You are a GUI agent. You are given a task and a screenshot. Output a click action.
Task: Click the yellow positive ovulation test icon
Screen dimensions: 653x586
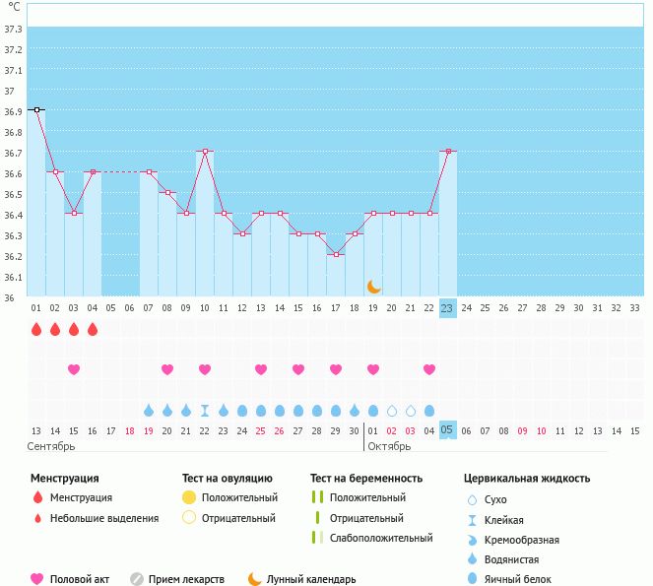tap(189, 497)
